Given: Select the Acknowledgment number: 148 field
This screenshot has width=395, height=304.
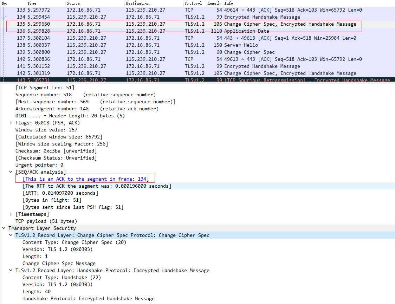Looking at the screenshot, I should click(x=87, y=109).
